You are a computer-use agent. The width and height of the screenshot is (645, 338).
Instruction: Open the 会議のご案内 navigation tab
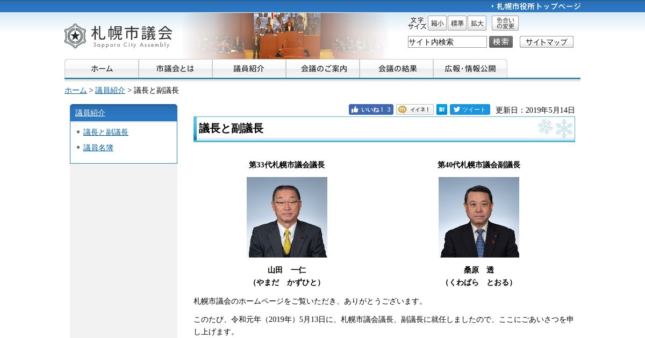(x=322, y=69)
